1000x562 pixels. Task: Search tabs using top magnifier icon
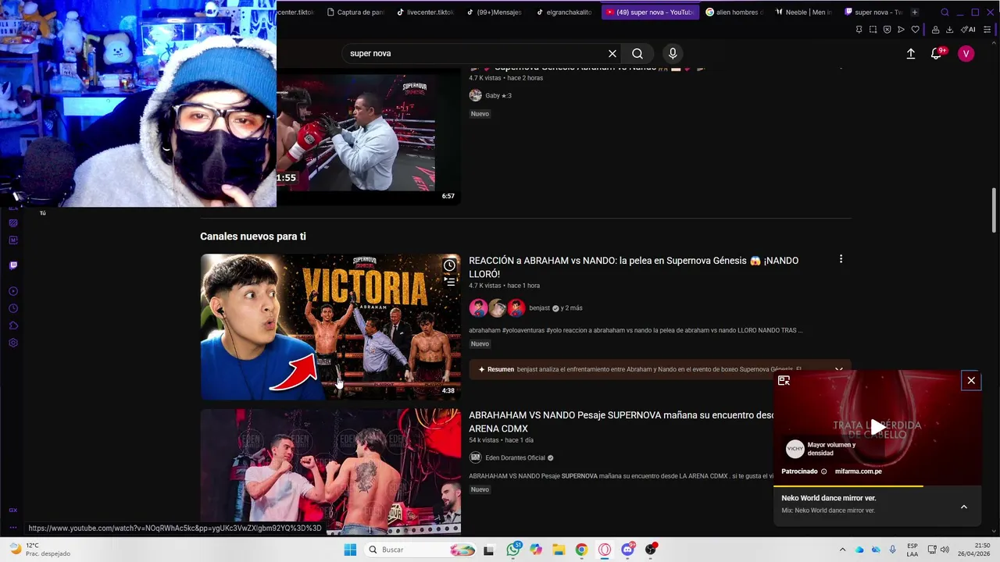pos(945,12)
